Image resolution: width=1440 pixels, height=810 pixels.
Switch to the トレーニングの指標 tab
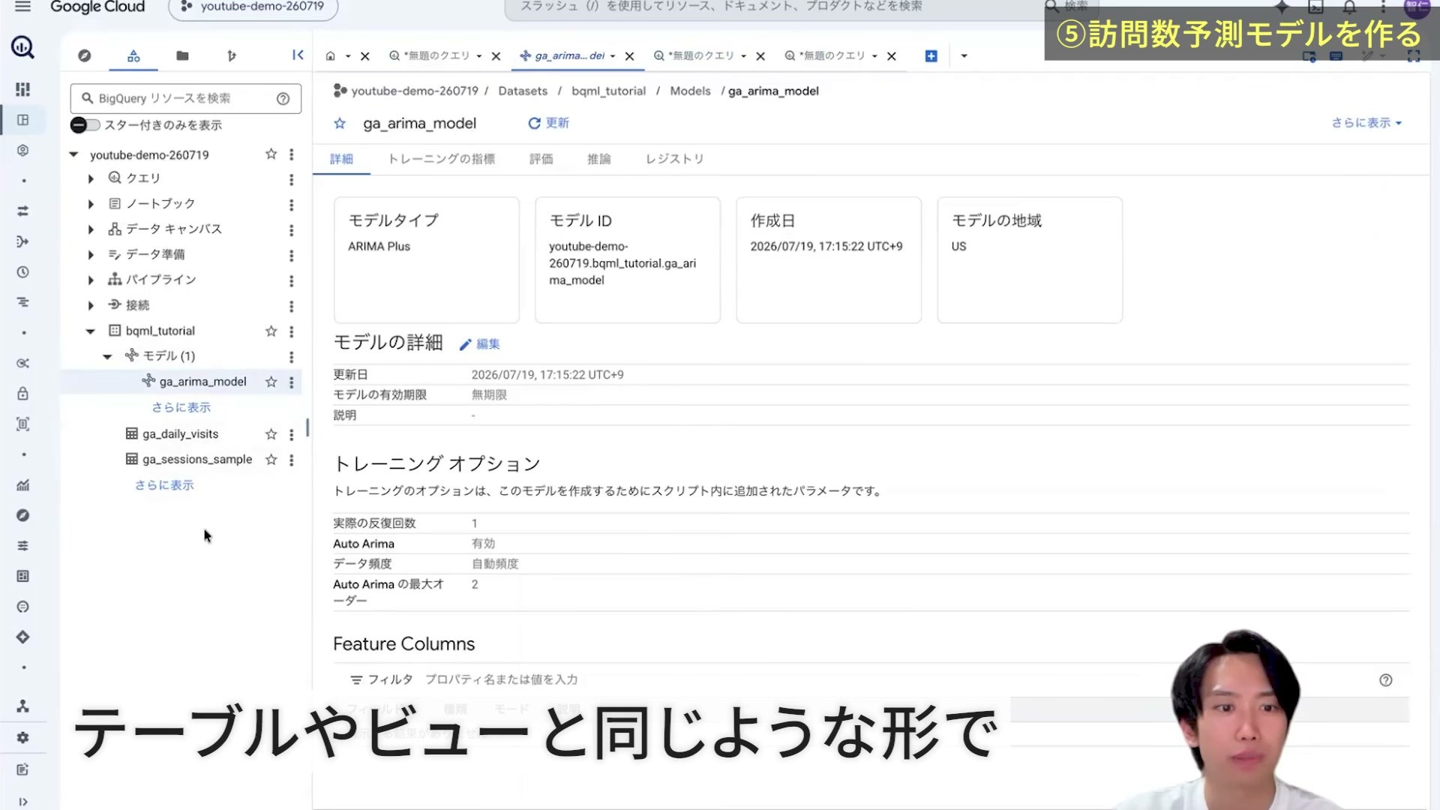point(441,159)
